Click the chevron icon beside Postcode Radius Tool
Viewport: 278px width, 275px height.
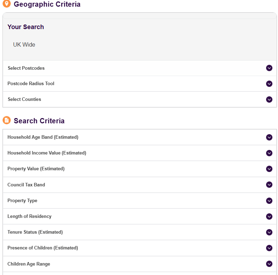tap(269, 84)
